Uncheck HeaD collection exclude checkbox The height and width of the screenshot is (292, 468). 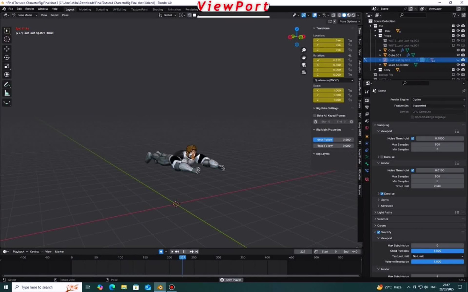[x=453, y=31]
